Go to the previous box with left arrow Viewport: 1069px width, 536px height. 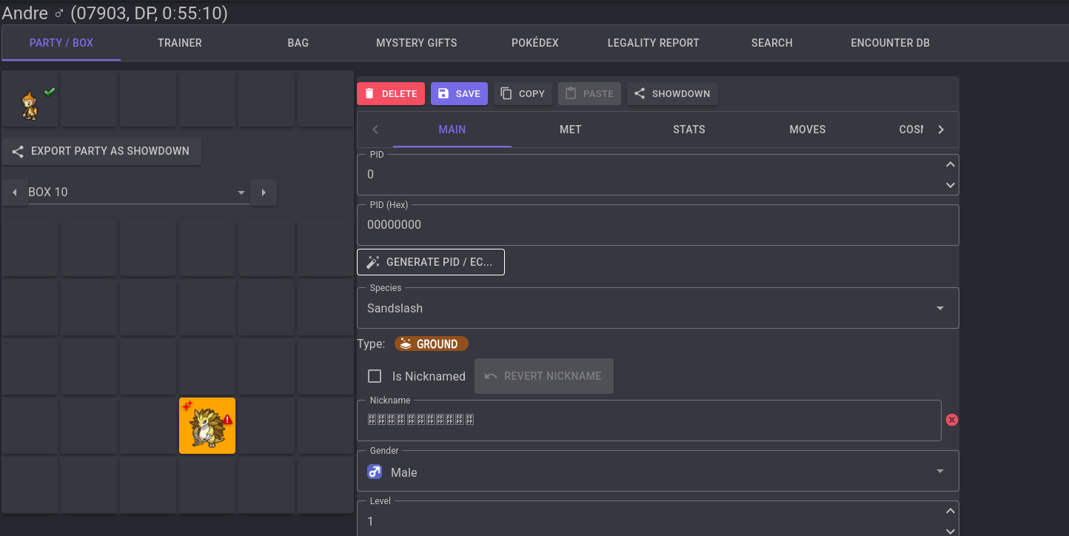(x=14, y=192)
